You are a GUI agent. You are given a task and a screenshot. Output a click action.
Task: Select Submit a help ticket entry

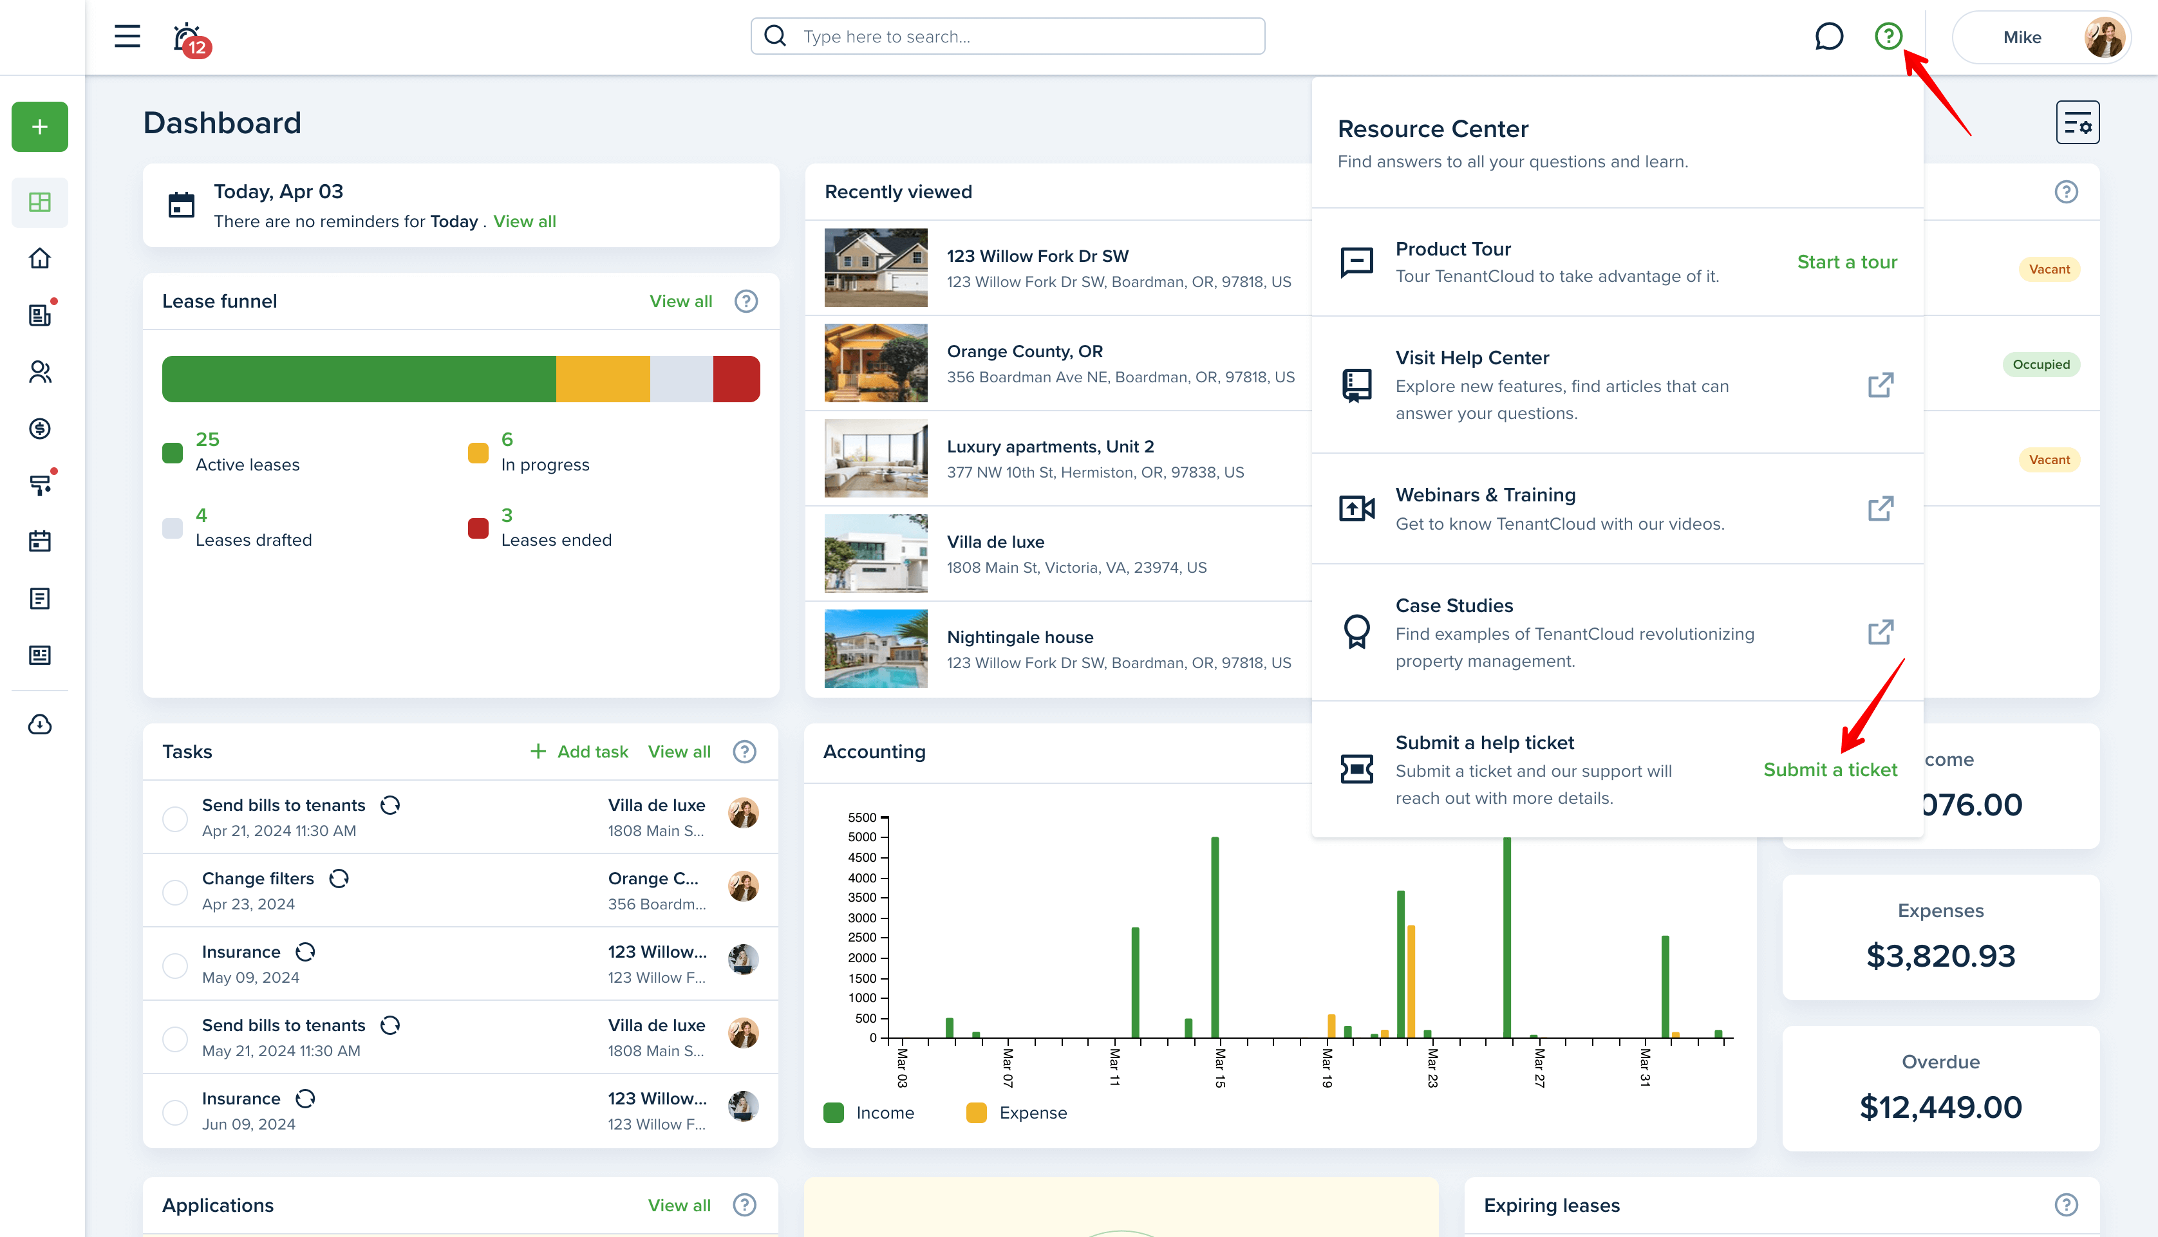[1617, 769]
